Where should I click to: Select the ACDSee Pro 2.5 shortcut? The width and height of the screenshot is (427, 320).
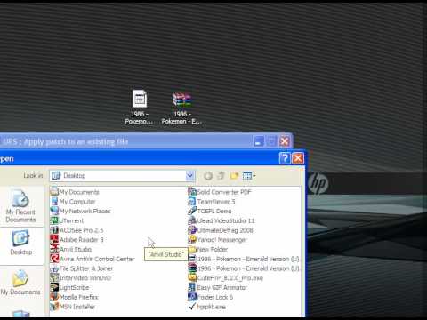(77, 230)
